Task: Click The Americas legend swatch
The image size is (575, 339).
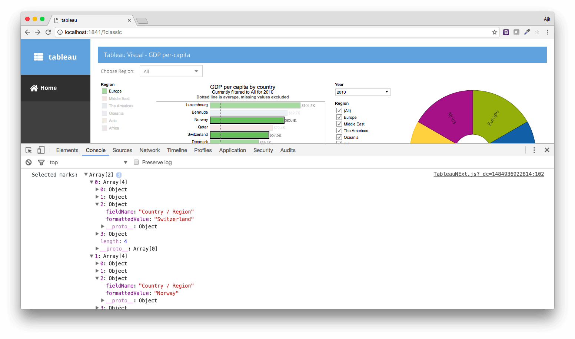Action: coord(104,106)
